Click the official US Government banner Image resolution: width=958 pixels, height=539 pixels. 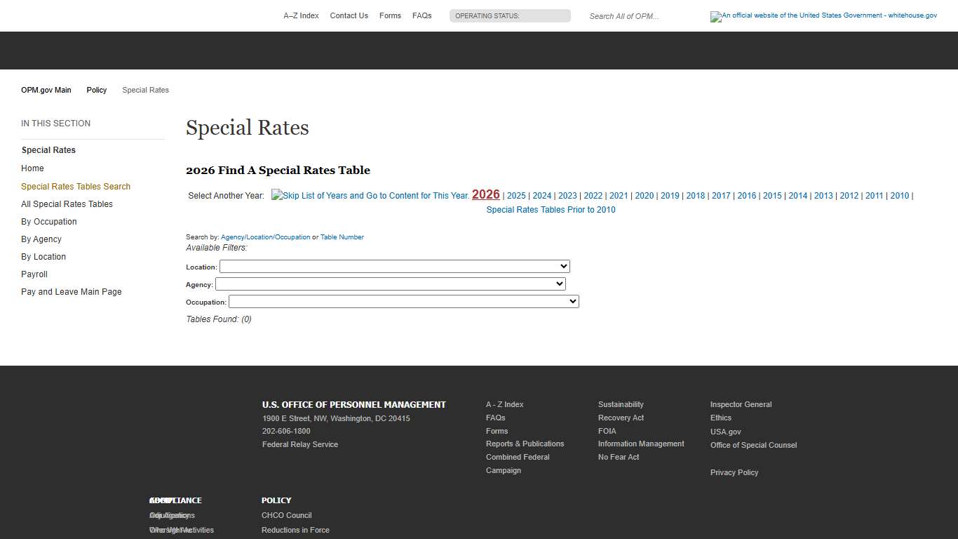tap(823, 15)
